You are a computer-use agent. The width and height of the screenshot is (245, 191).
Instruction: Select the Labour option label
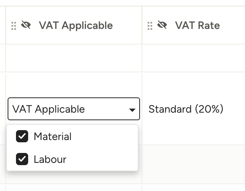(x=50, y=159)
